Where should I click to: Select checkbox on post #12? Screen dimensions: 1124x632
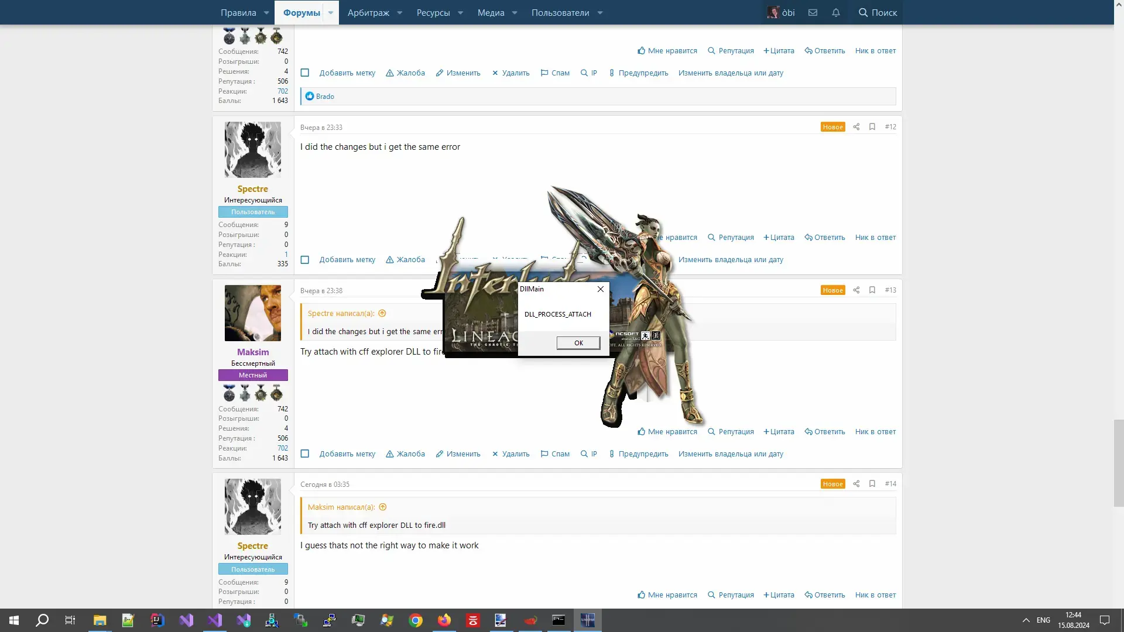coord(305,260)
